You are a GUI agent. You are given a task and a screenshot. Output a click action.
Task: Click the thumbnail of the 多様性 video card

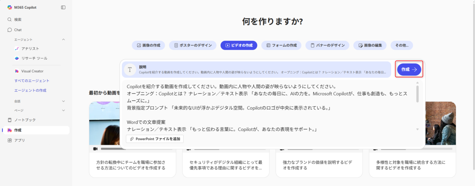(x=441, y=123)
